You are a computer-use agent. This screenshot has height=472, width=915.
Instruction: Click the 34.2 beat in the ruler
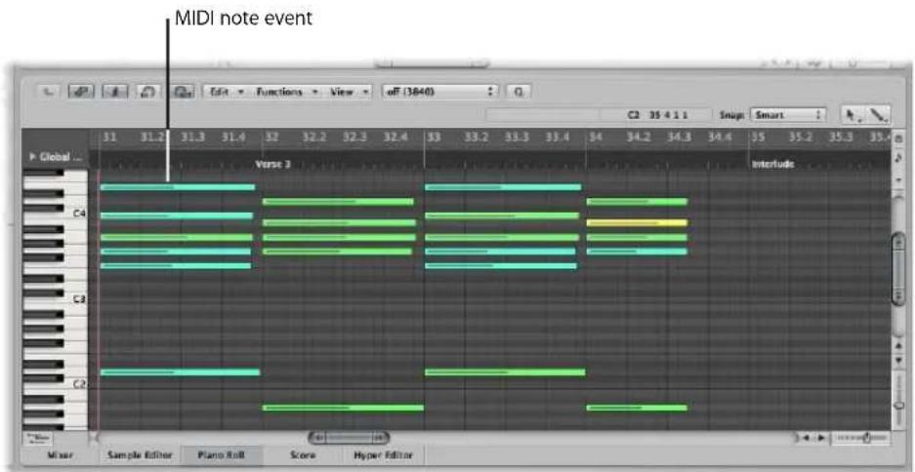click(x=639, y=138)
